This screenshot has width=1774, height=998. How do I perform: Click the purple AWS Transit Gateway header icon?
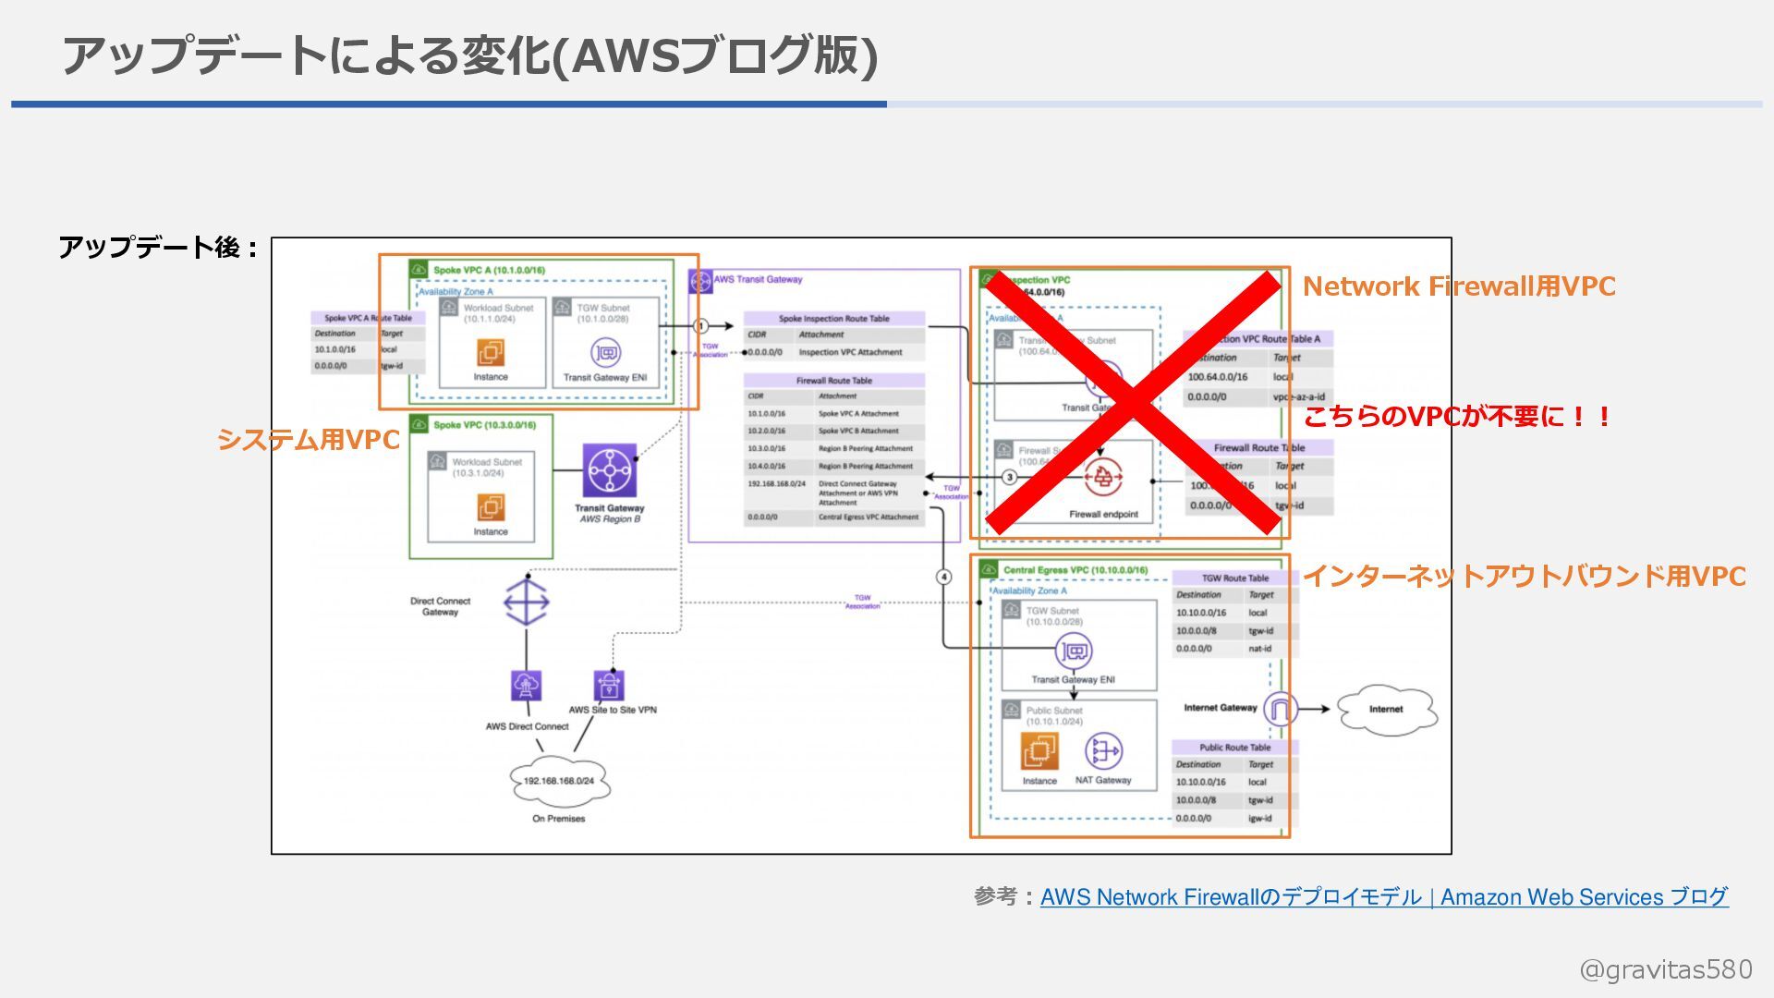click(x=701, y=280)
